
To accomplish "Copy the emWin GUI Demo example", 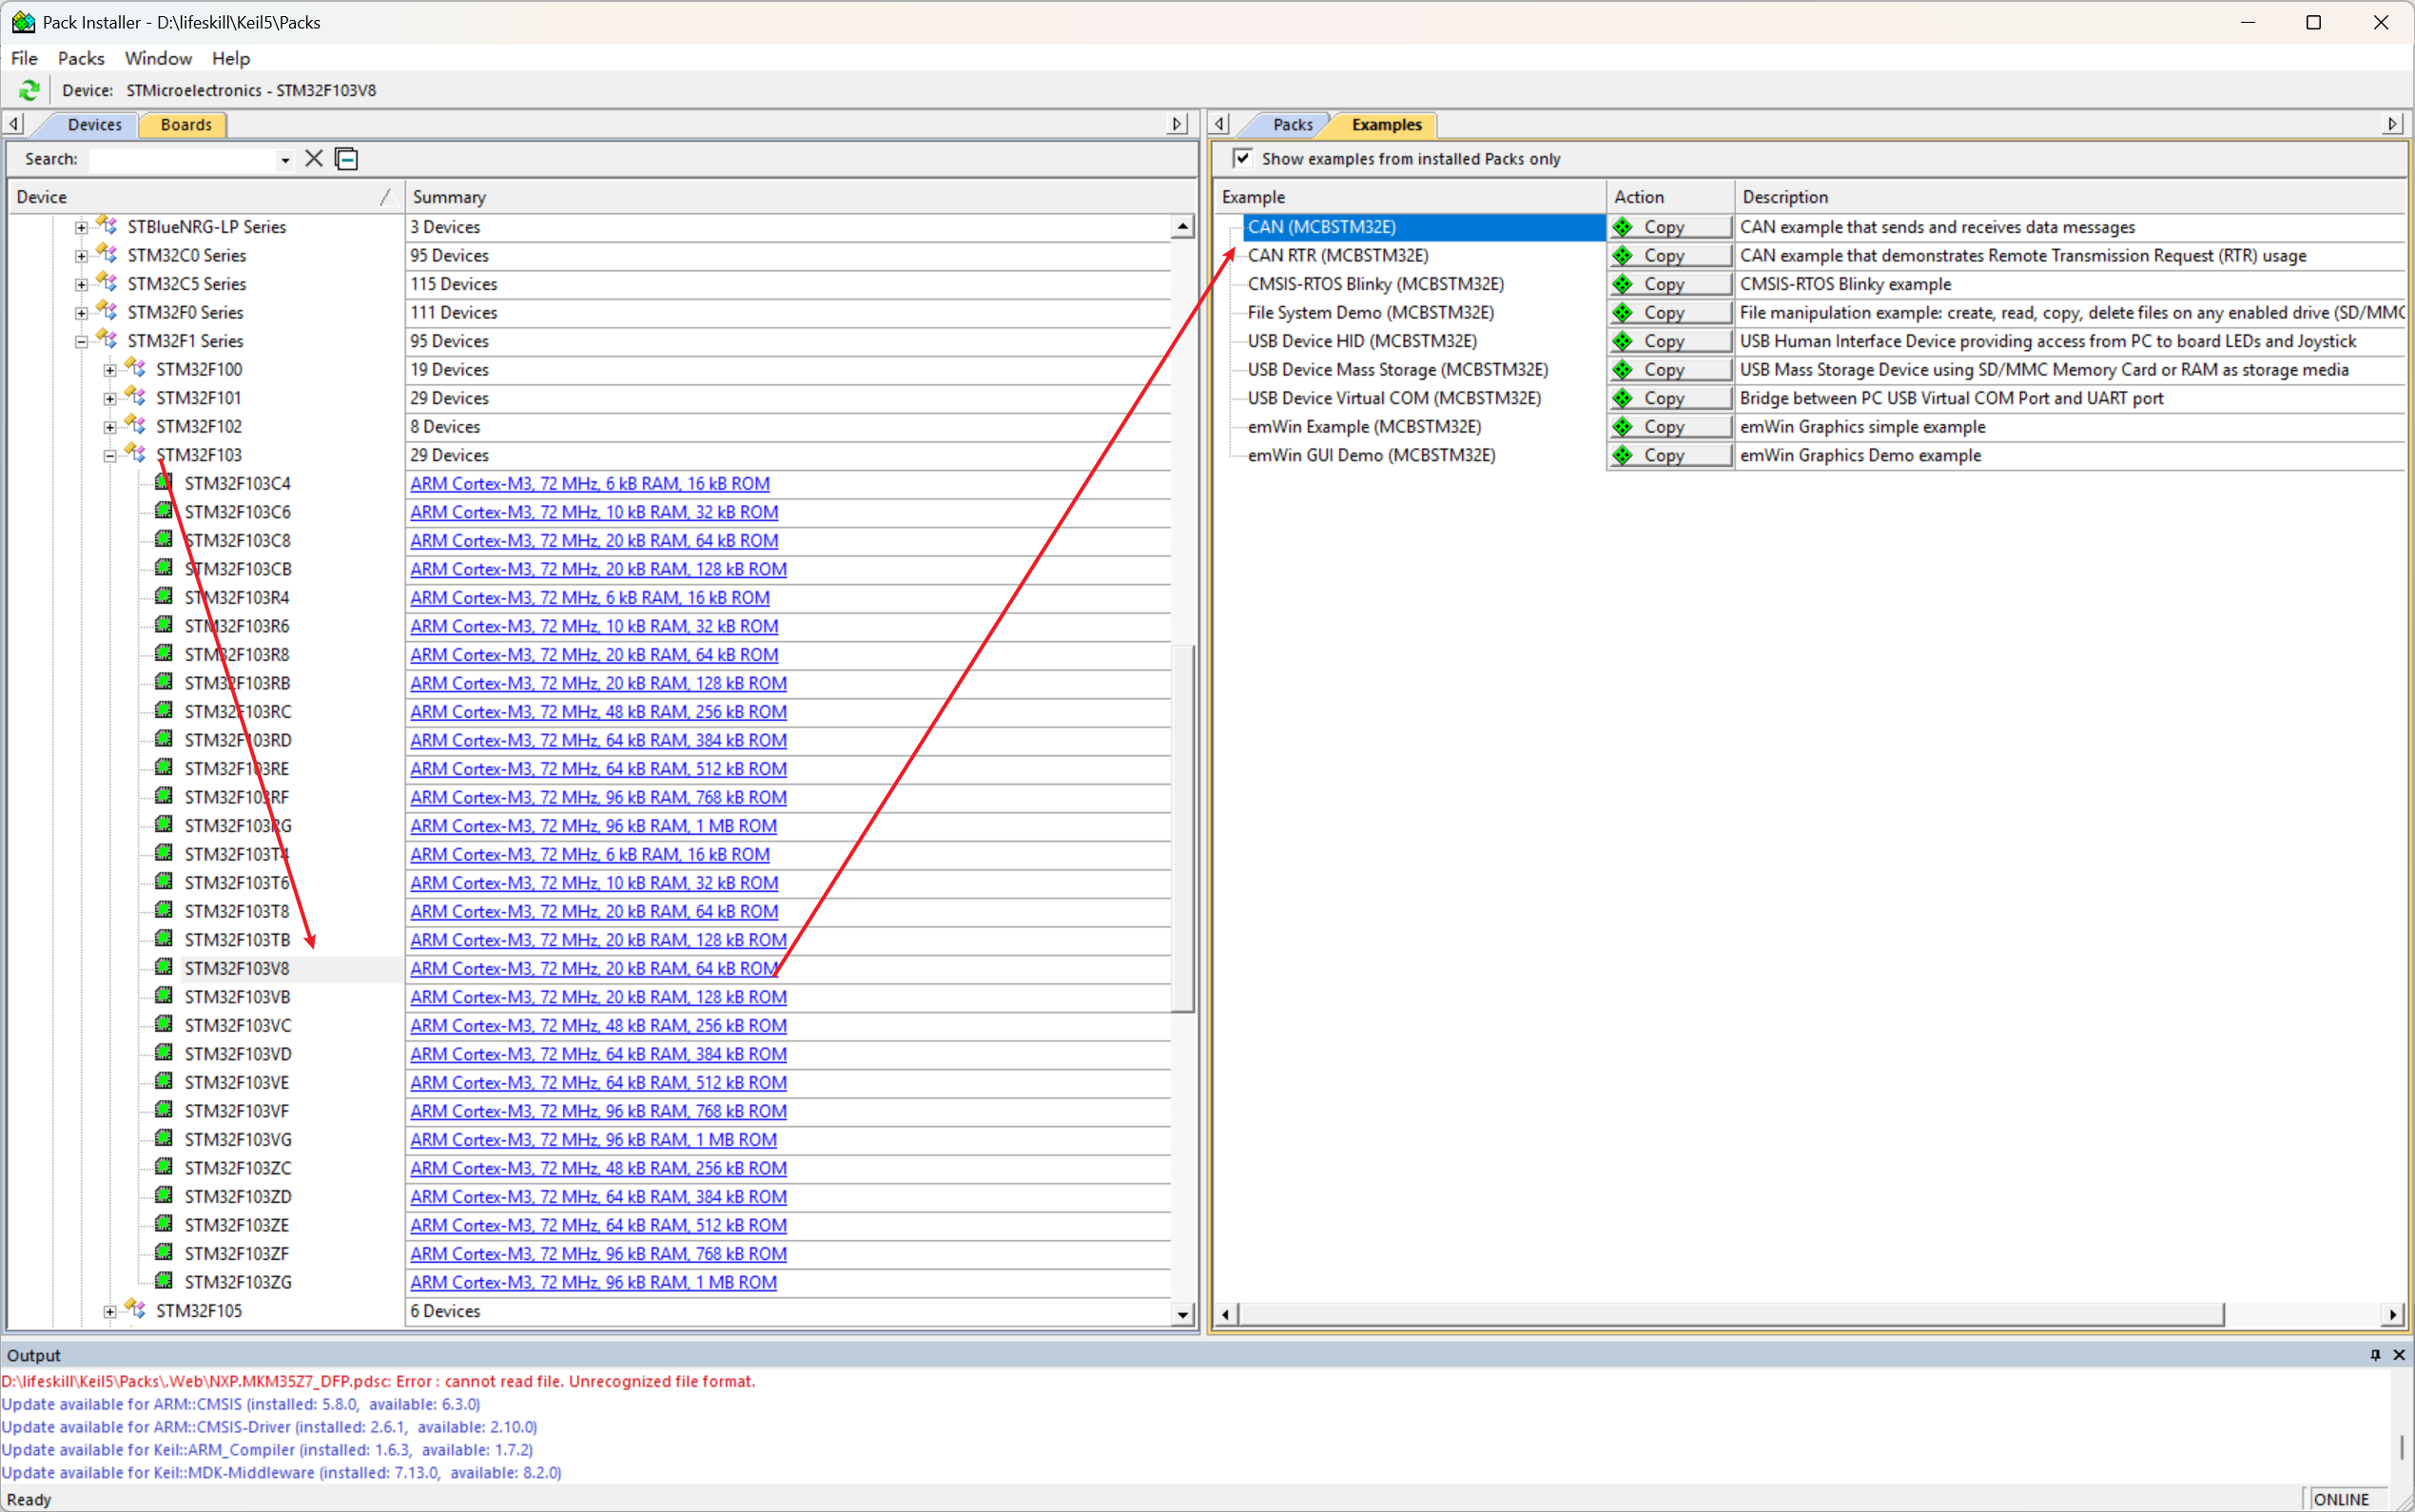I will 1670,455.
